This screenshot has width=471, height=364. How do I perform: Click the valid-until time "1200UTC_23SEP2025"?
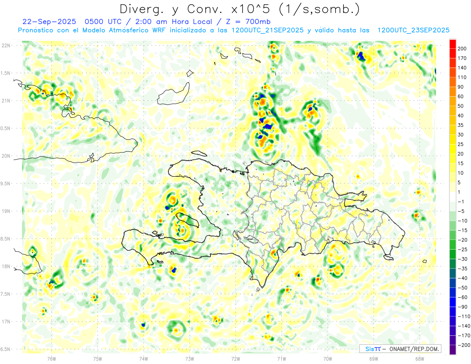coord(413,30)
